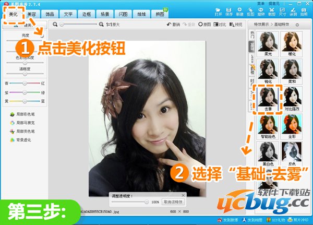Image resolution: width=313 pixels, height=225 pixels.
Task: Apply the 柔和 effect thumbnail
Action: [x=292, y=72]
